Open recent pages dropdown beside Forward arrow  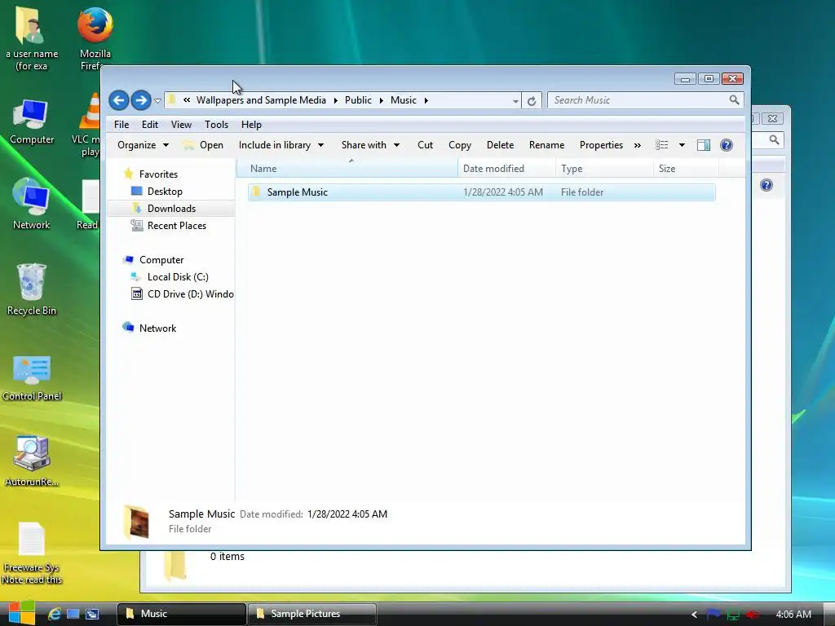point(157,100)
